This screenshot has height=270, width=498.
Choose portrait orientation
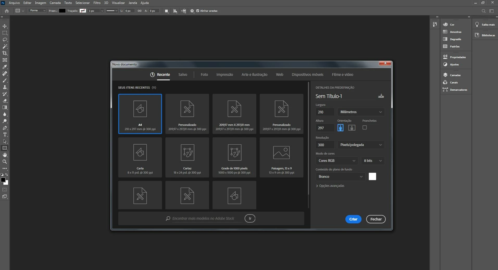click(340, 128)
